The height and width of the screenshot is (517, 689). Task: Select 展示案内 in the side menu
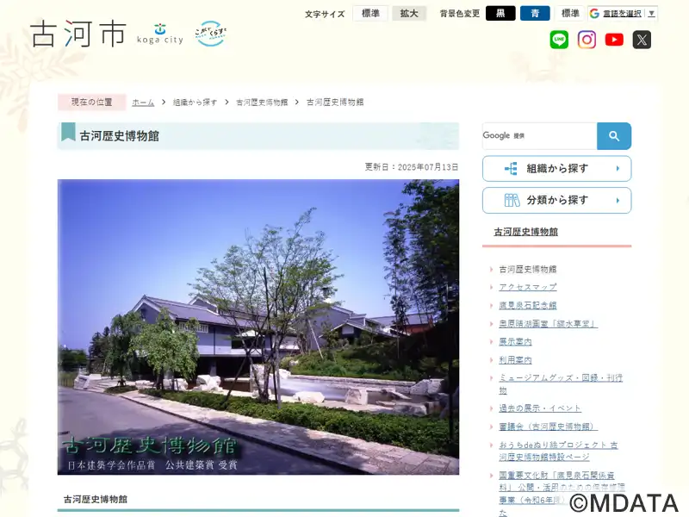[515, 341]
